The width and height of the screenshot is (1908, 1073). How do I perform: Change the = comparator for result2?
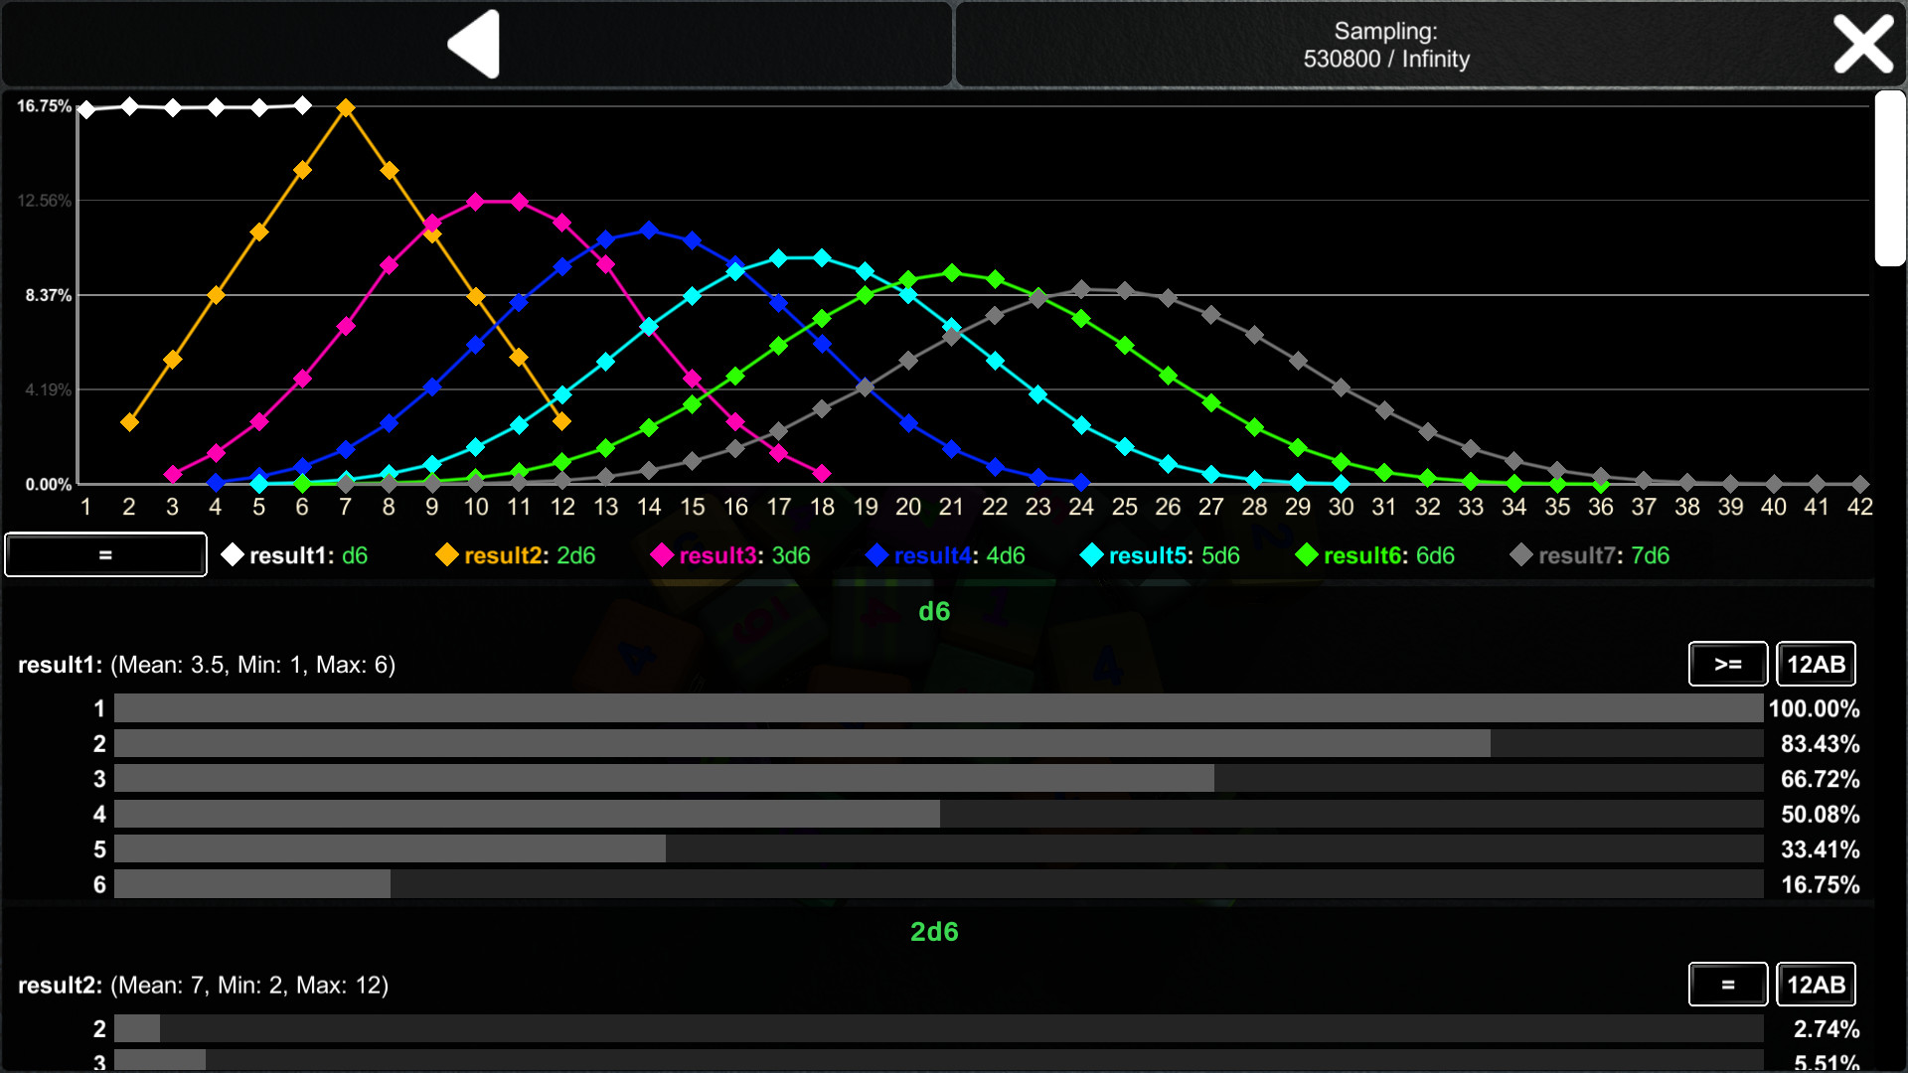pos(1728,985)
